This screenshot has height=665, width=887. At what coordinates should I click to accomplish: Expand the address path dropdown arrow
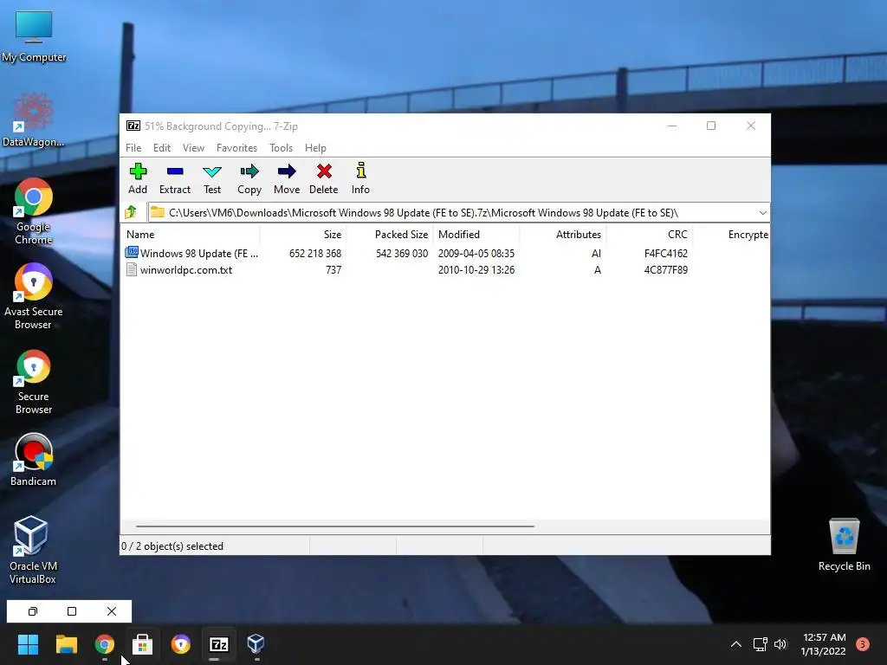pos(762,213)
